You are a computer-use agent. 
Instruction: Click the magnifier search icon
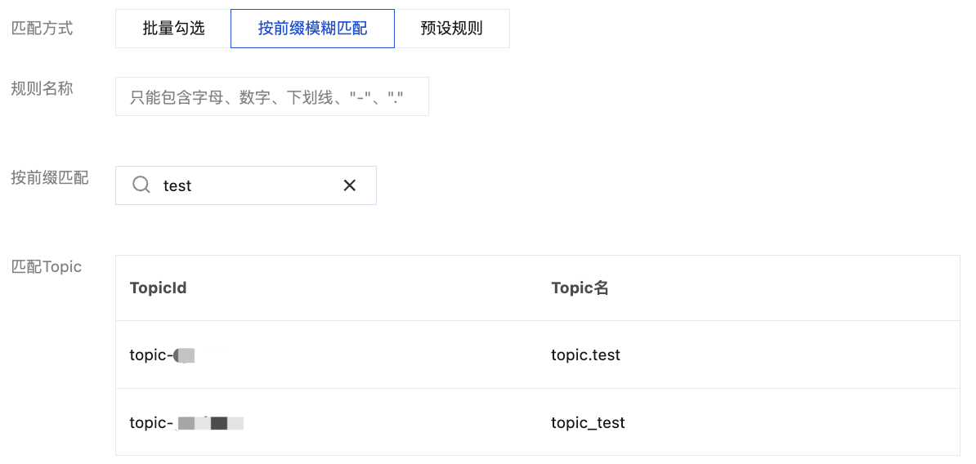[x=141, y=185]
